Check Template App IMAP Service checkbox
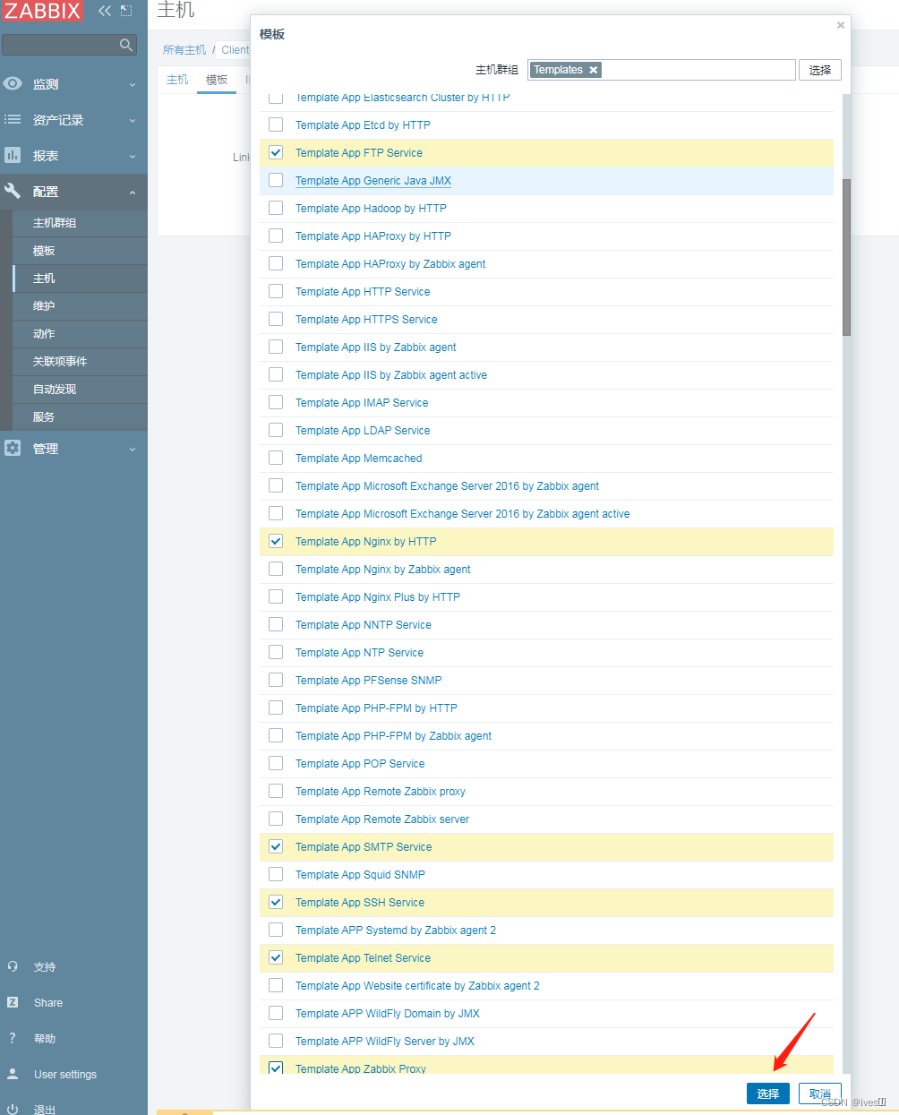 click(276, 402)
